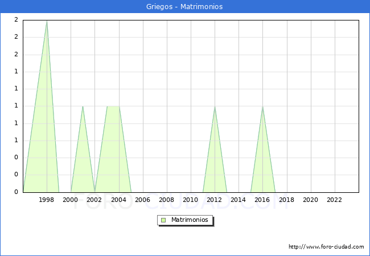Select the 2000 x-axis label
The image size is (370, 256).
click(x=71, y=200)
